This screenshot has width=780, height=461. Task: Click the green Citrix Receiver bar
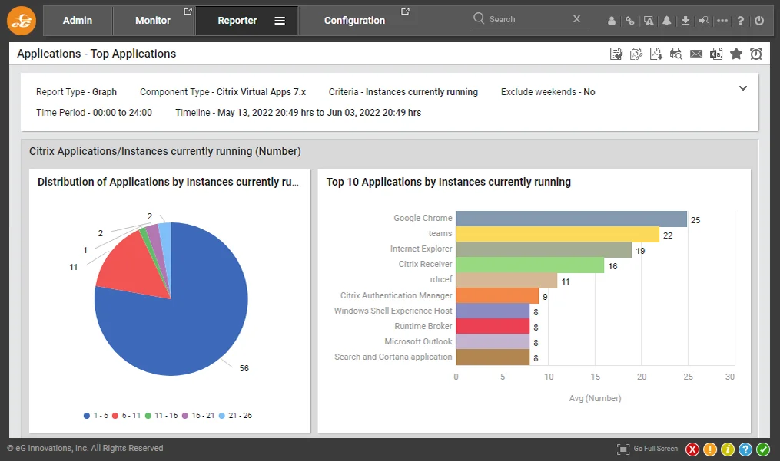point(529,265)
